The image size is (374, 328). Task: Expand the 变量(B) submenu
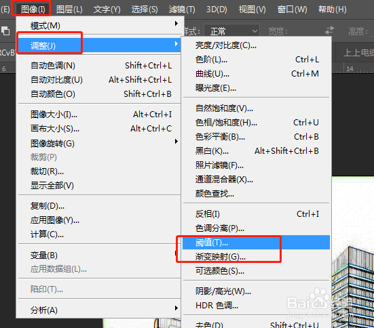coord(99,255)
